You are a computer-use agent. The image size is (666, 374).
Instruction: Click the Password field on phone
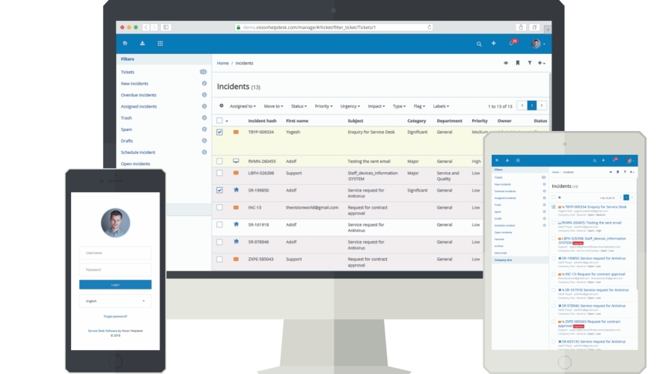pyautogui.click(x=115, y=269)
